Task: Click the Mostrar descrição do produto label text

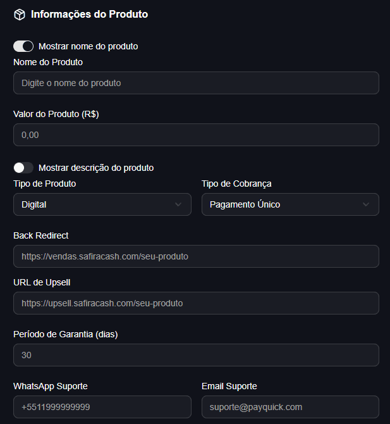Action: (96, 168)
